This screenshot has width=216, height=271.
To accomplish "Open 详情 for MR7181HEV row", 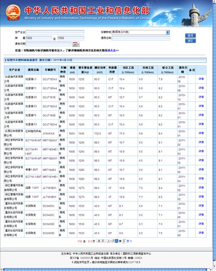I will [x=201, y=178].
